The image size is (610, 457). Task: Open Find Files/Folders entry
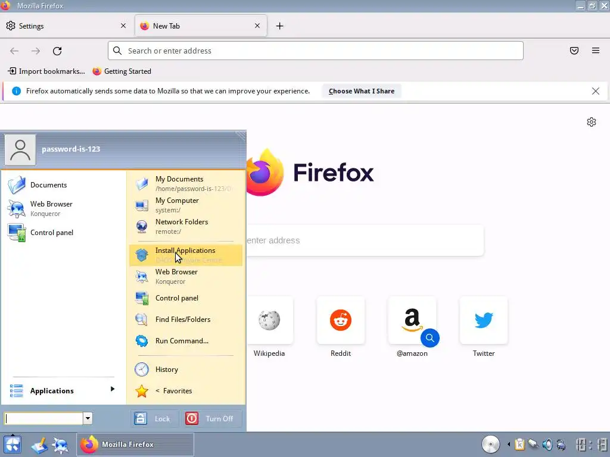pyautogui.click(x=186, y=320)
